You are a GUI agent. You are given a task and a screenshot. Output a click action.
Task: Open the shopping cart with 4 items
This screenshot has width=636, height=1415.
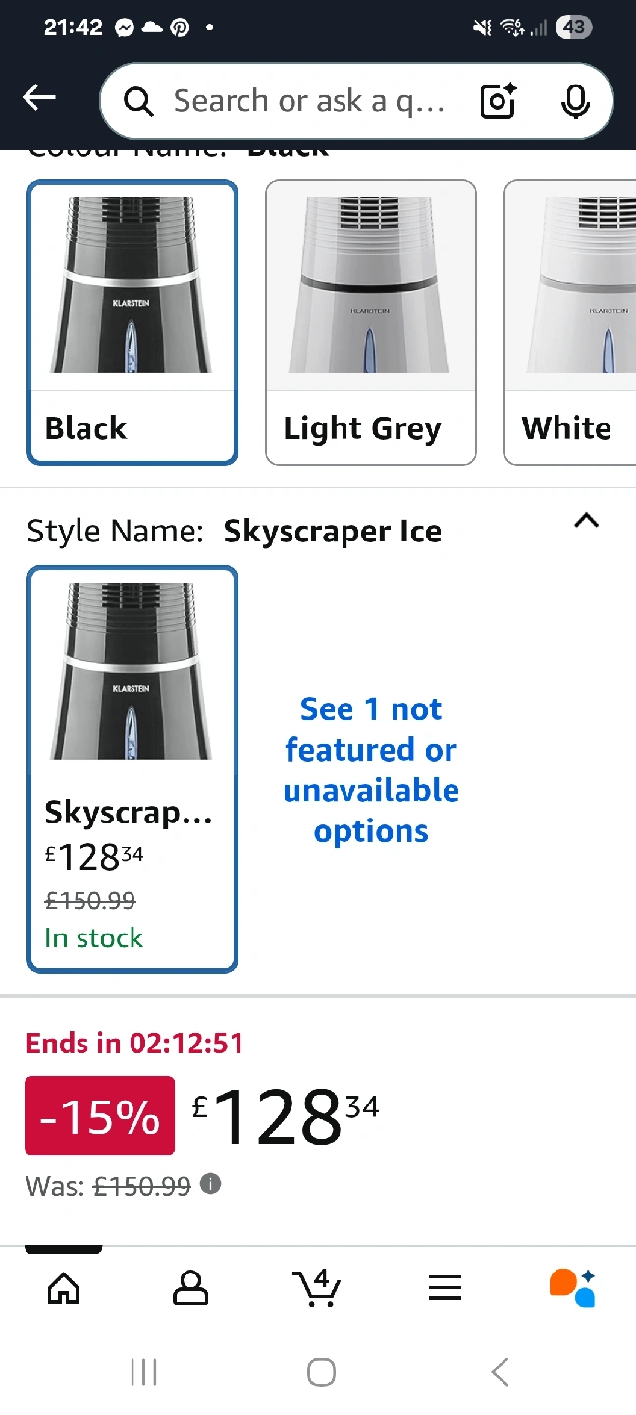[x=317, y=1287]
